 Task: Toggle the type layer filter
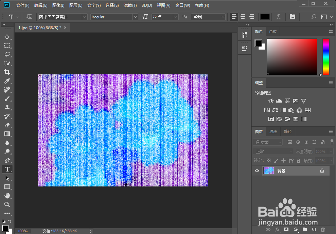coord(306,142)
